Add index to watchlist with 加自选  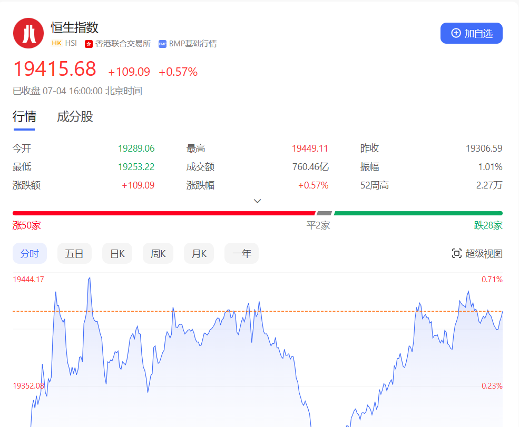tap(472, 33)
